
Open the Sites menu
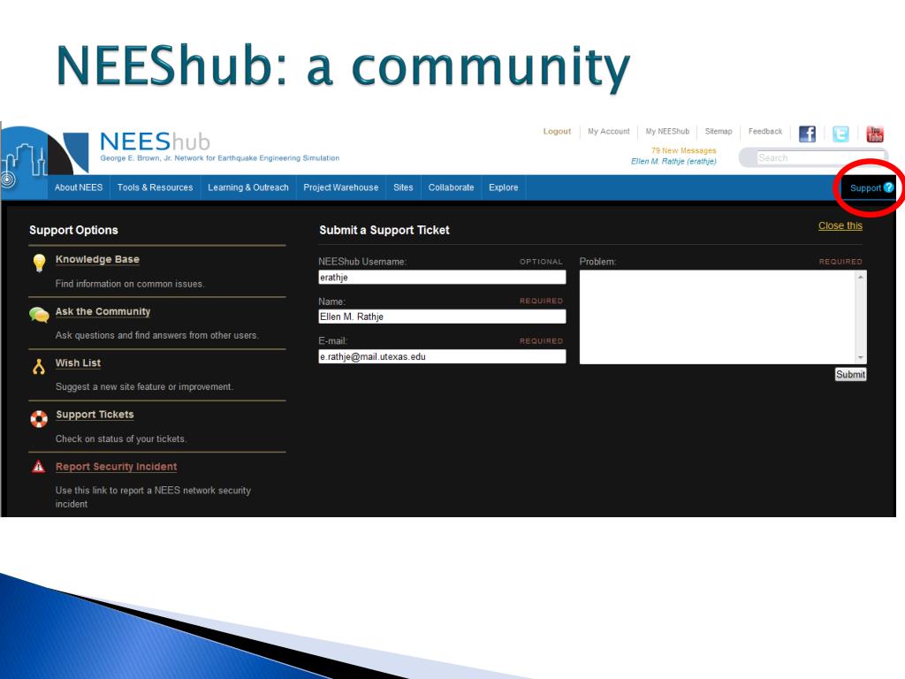click(x=403, y=187)
